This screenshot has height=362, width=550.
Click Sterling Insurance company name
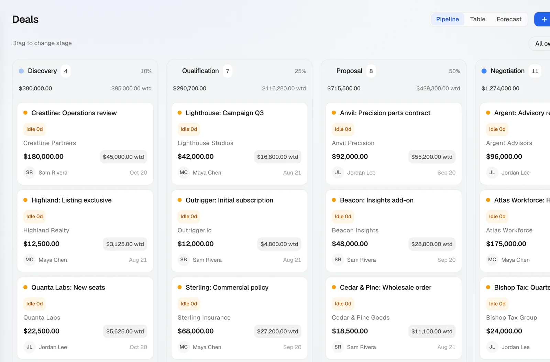204,318
